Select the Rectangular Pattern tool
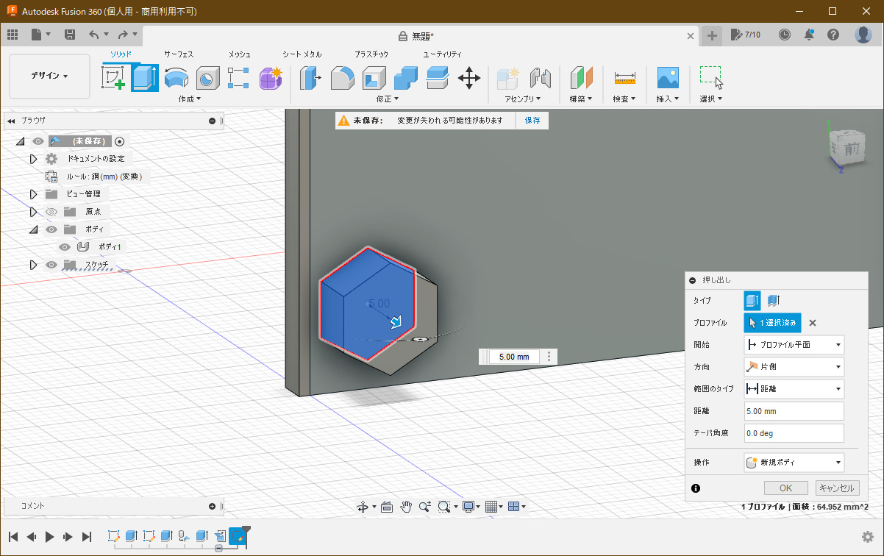Image resolution: width=884 pixels, height=556 pixels. coord(239,77)
